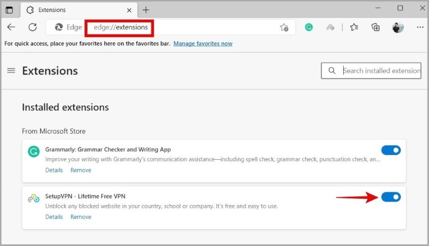This screenshot has height=246, width=429.
Task: Reload the page with the refresh icon
Action: [x=32, y=27]
